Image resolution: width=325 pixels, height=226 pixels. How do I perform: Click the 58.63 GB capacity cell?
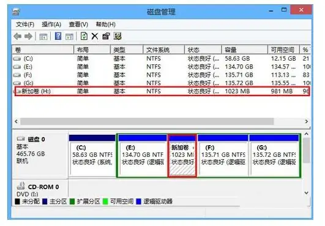[x=237, y=59]
